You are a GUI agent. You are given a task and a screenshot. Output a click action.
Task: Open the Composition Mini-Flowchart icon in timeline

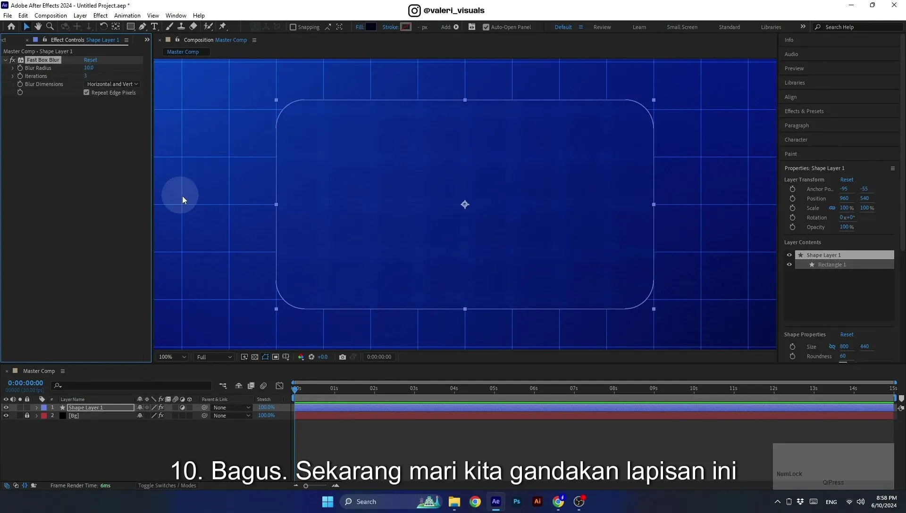[223, 386]
